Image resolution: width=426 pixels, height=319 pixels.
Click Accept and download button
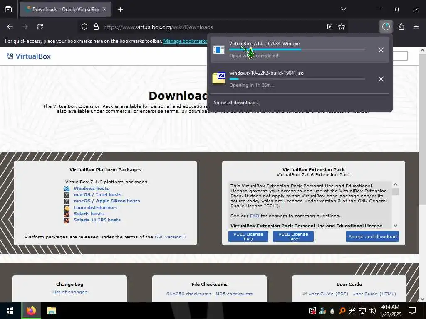click(372, 236)
